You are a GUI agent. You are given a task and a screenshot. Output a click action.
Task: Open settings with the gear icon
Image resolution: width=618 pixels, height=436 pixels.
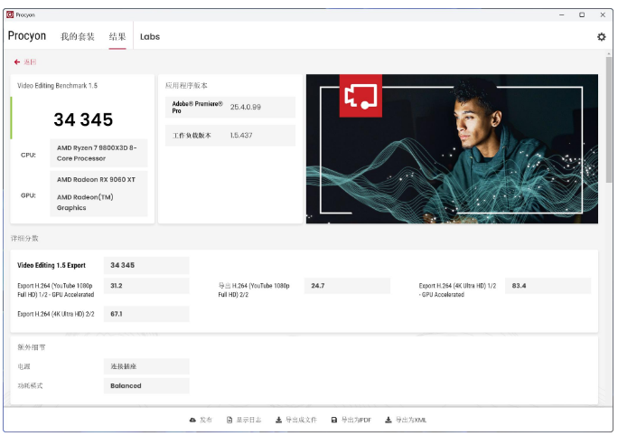click(x=601, y=37)
